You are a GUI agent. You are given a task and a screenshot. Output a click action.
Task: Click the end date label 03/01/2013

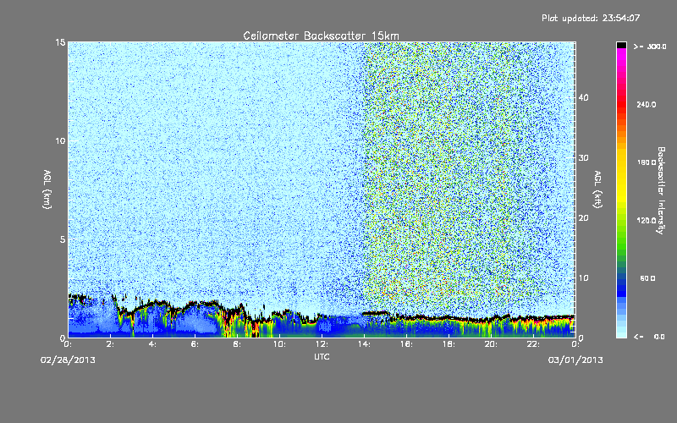575,360
